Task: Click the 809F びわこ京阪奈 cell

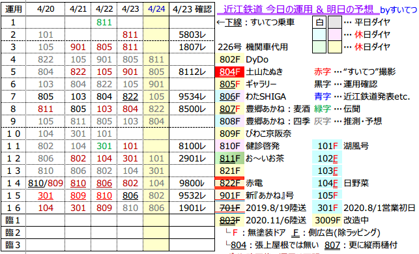Action: coord(230,134)
